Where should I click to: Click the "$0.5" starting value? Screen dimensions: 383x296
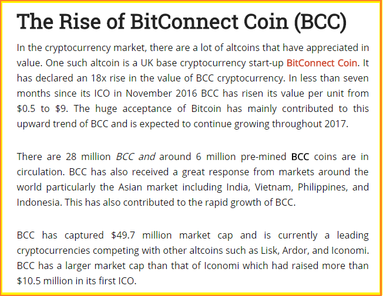[x=27, y=108]
